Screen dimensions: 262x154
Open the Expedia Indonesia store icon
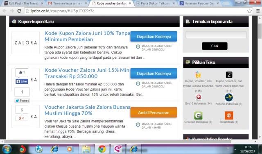click(x=229, y=97)
